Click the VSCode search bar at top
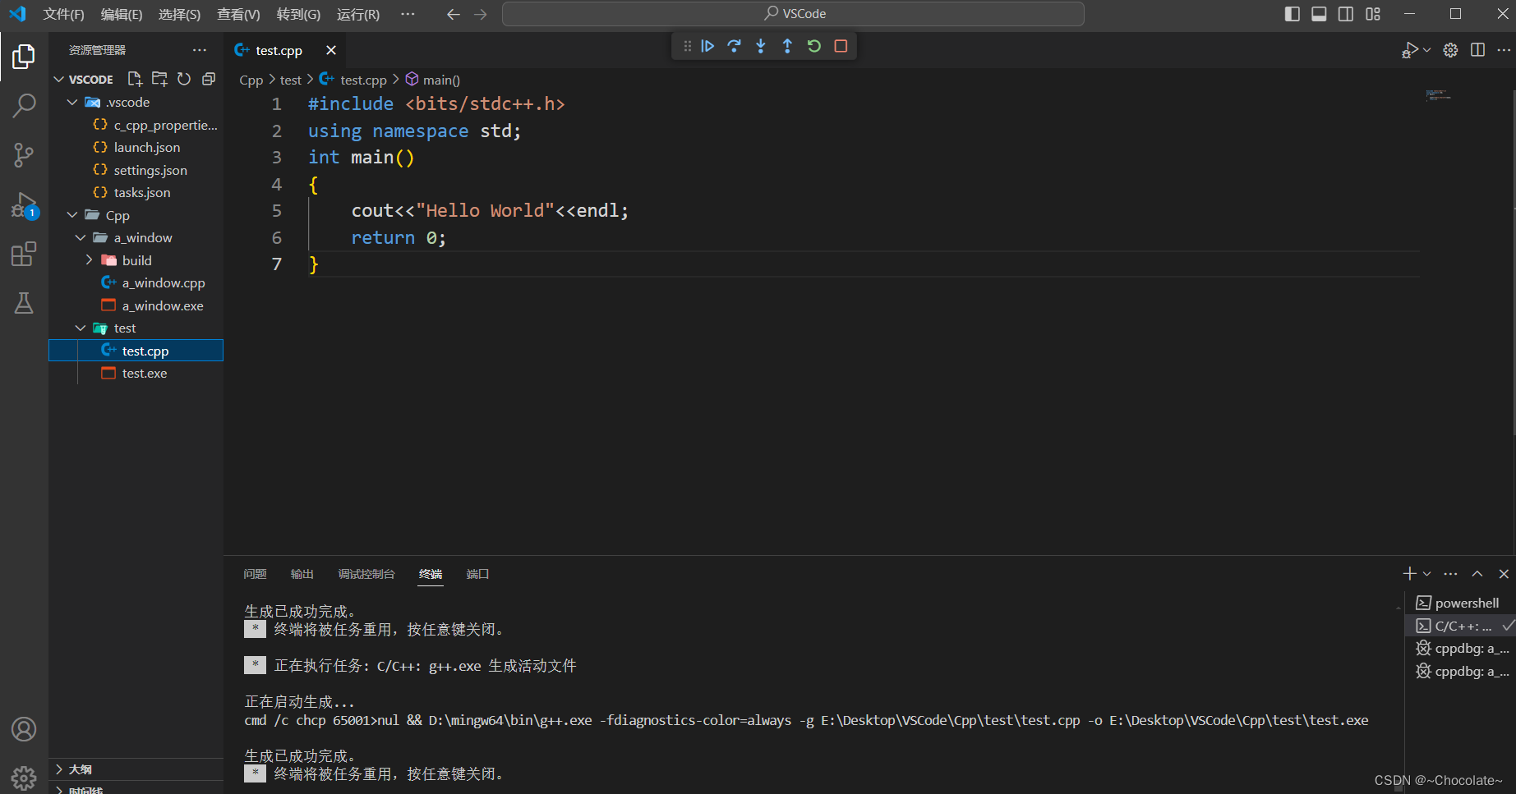Screen dimensions: 1516x794 pos(791,13)
